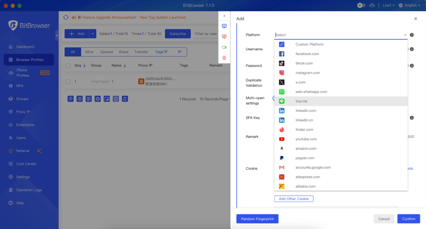Click the orange proxy monitor icon
The image size is (426, 229).
point(224,36)
